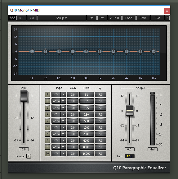Reset EQ with Flat button
Viewport: 178px width, 179px height.
[x=157, y=18]
